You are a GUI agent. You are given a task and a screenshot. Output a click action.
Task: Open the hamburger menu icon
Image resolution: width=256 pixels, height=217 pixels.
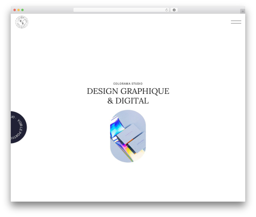click(x=236, y=22)
